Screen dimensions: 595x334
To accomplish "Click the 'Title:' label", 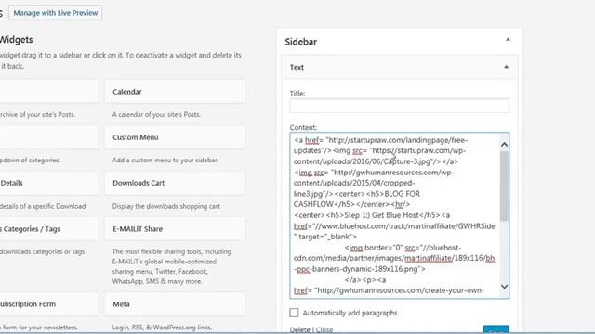I will click(297, 94).
